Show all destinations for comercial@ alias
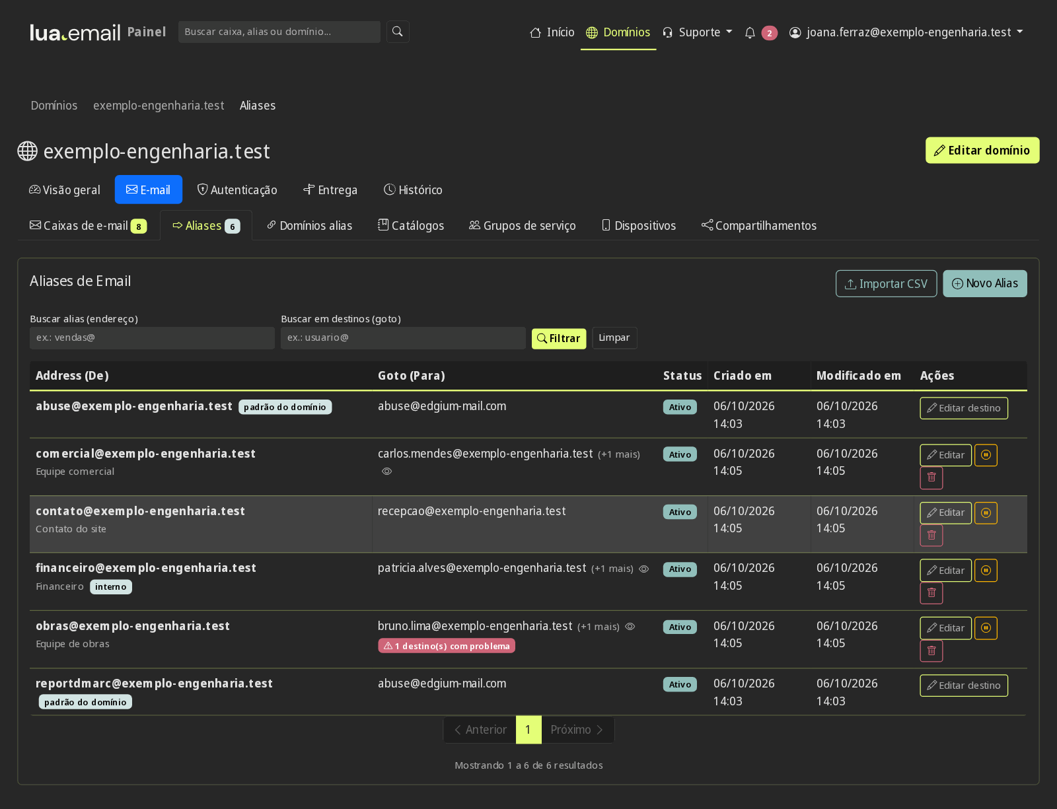Image resolution: width=1057 pixels, height=809 pixels. 387,472
